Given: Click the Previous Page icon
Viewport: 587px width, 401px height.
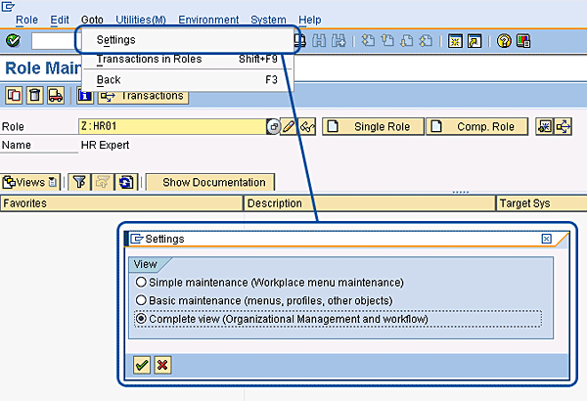Looking at the screenshot, I should [387, 41].
